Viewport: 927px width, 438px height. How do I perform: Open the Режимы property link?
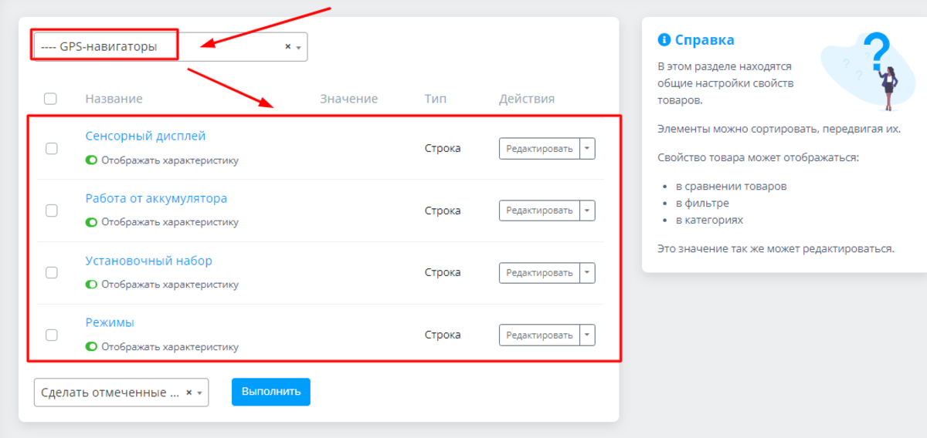[110, 322]
